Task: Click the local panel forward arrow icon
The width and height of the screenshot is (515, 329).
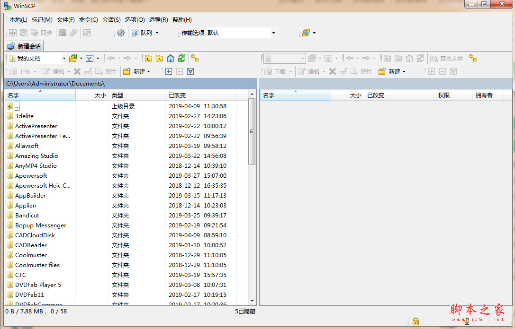Action: pyautogui.click(x=127, y=58)
